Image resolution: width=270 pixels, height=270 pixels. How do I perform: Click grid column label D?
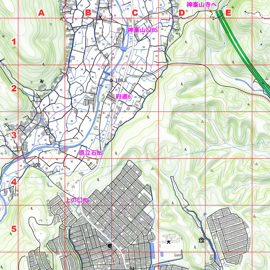pos(181,13)
